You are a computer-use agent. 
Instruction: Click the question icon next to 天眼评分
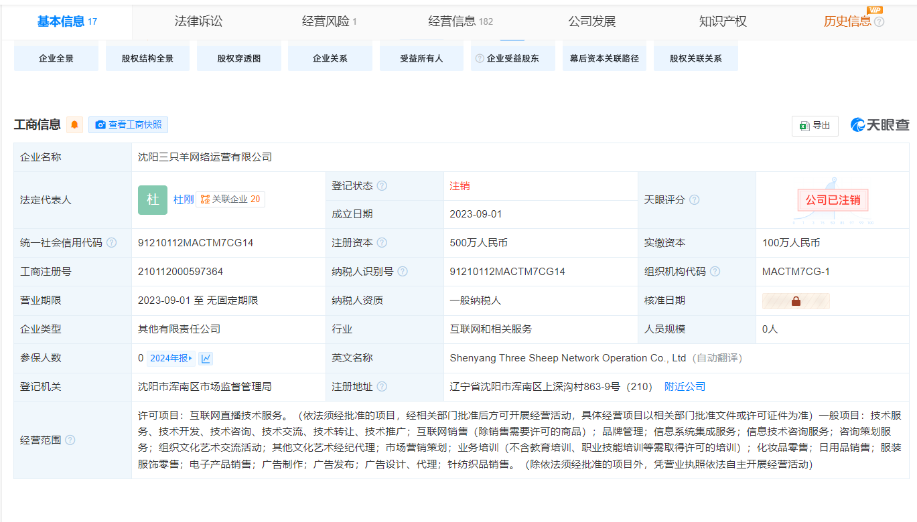[x=695, y=200]
